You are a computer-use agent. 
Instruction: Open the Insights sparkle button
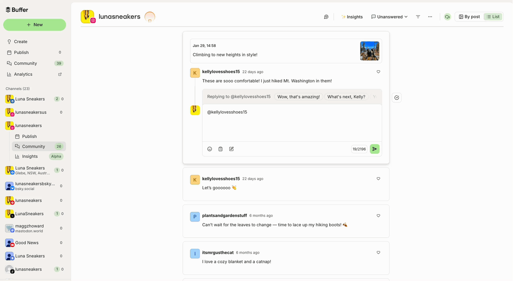point(352,17)
